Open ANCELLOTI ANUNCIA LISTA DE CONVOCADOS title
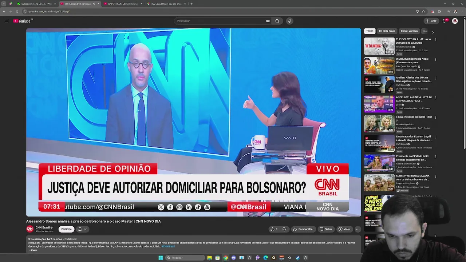 tap(414, 99)
